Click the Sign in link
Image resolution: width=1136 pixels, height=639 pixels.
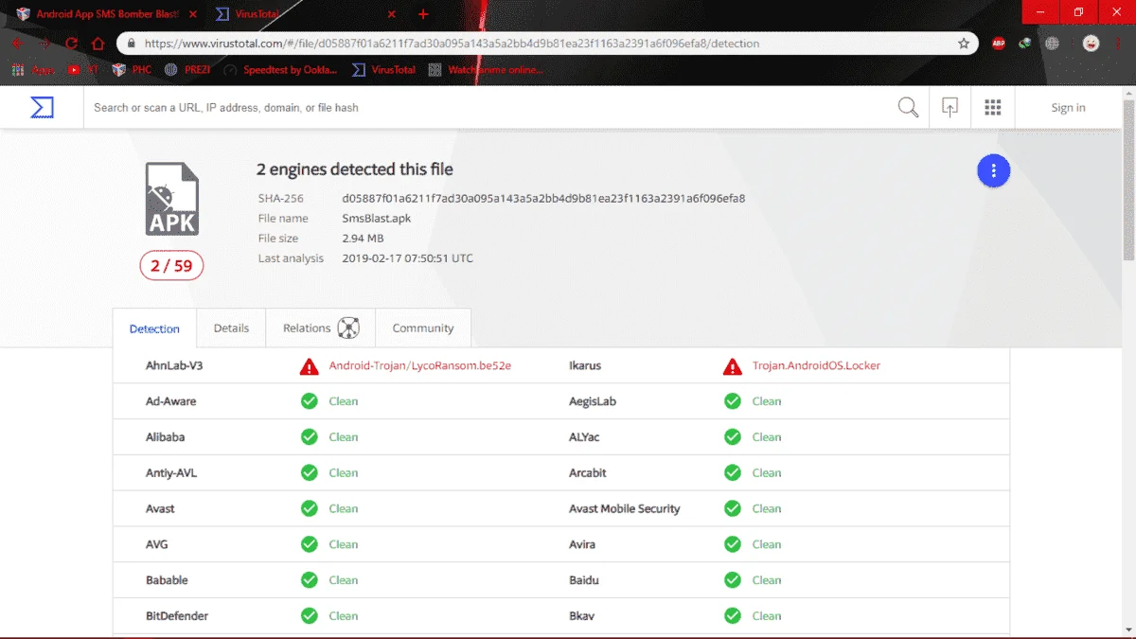(1068, 108)
